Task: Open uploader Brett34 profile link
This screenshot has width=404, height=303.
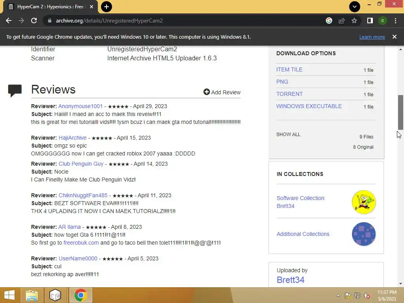Action: [290, 280]
